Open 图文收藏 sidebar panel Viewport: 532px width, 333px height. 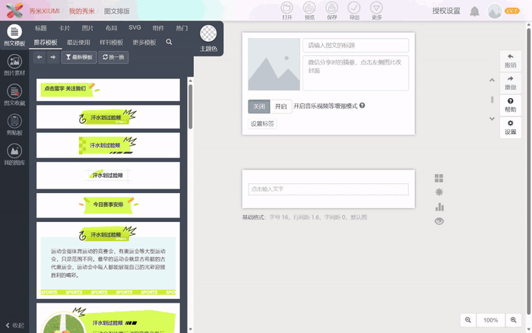pyautogui.click(x=14, y=95)
